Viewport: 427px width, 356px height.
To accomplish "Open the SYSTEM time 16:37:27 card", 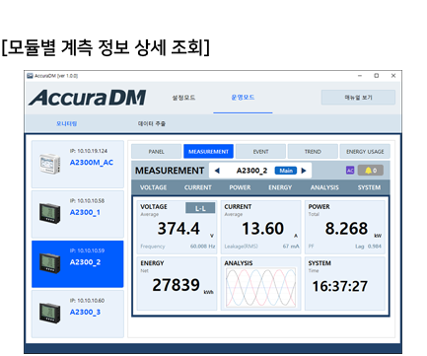I will point(345,283).
